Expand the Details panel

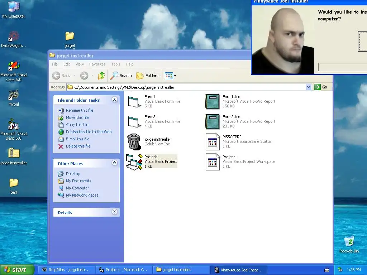[x=114, y=212]
